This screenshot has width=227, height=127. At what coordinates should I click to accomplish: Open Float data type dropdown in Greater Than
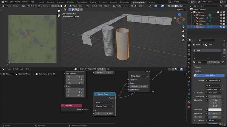[x=105, y=103]
